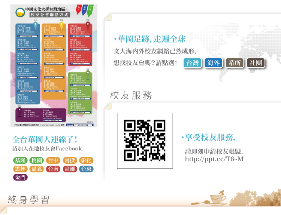Open the 基隆 Facebook alumni tag
The image size is (281, 215).
[20, 160]
